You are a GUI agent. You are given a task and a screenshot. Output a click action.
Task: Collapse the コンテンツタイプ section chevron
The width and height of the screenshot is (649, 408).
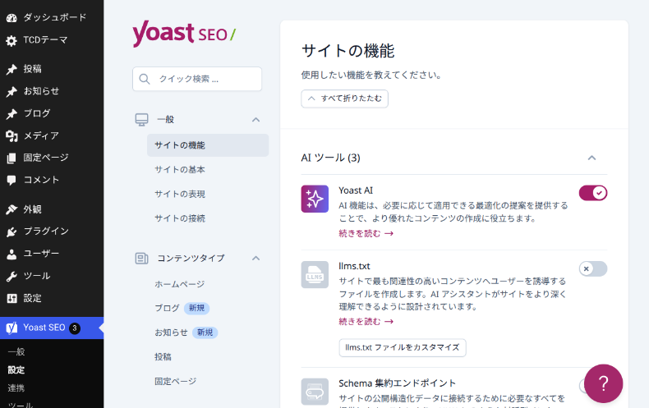pyautogui.click(x=255, y=259)
